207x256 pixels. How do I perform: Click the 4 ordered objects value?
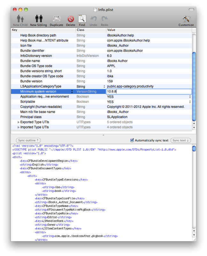pyautogui.click(x=120, y=127)
